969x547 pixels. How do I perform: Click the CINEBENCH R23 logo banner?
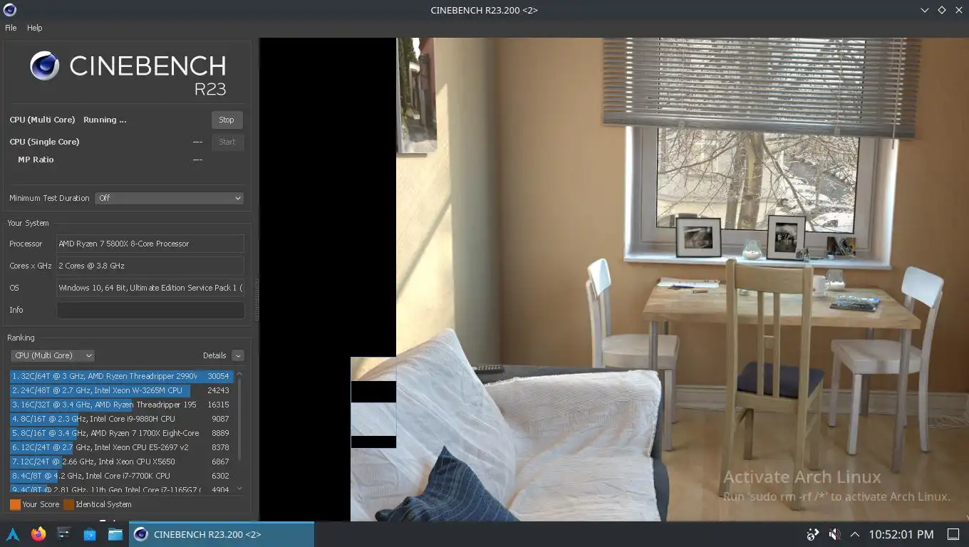click(x=128, y=74)
